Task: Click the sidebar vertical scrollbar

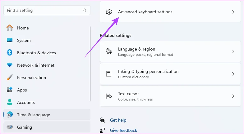Action: coord(90,64)
